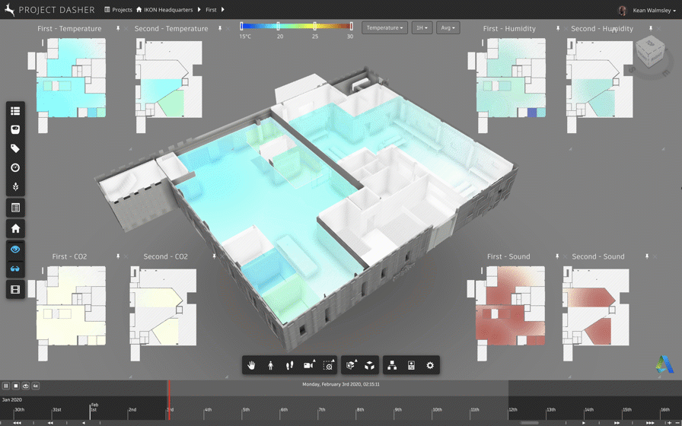Open the Camera interactions tool
Screen dimensions: 682x426
308,366
